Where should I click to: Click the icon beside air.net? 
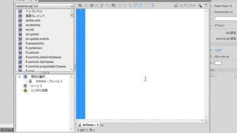[x=20, y=30]
